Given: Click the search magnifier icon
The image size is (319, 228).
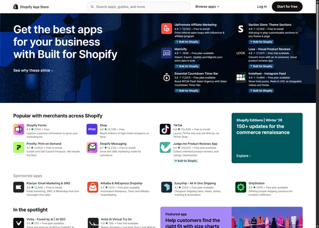Looking at the screenshot, I should pyautogui.click(x=92, y=7).
